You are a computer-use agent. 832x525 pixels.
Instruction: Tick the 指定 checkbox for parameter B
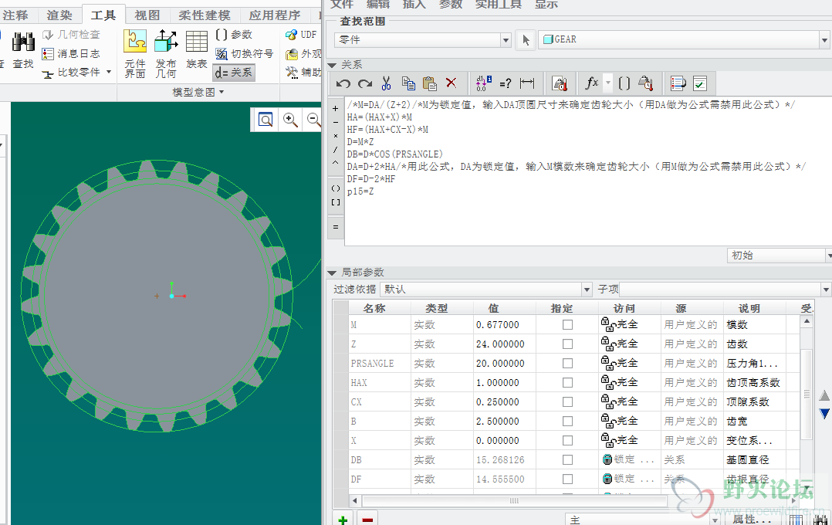pos(567,421)
